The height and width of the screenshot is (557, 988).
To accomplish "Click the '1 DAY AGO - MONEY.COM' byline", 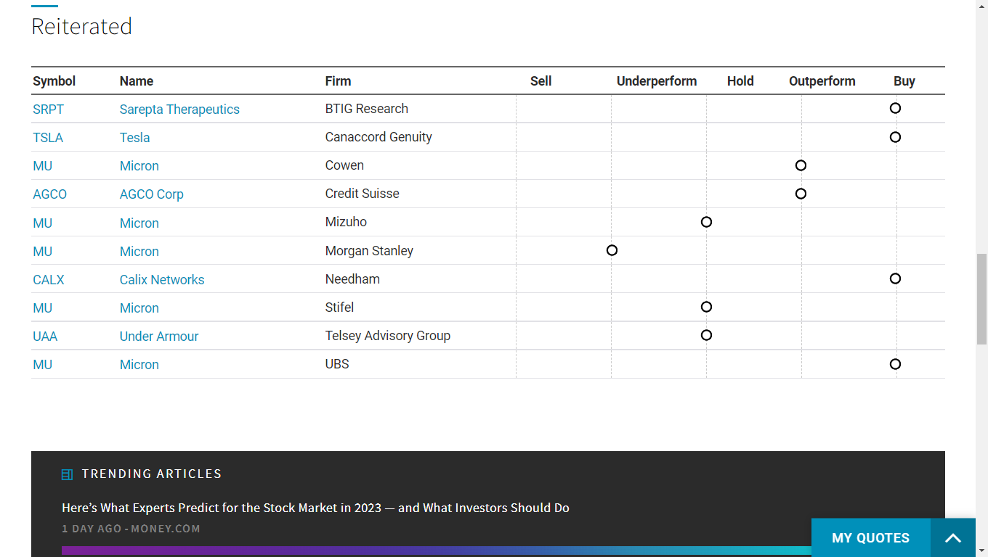I will (x=131, y=529).
